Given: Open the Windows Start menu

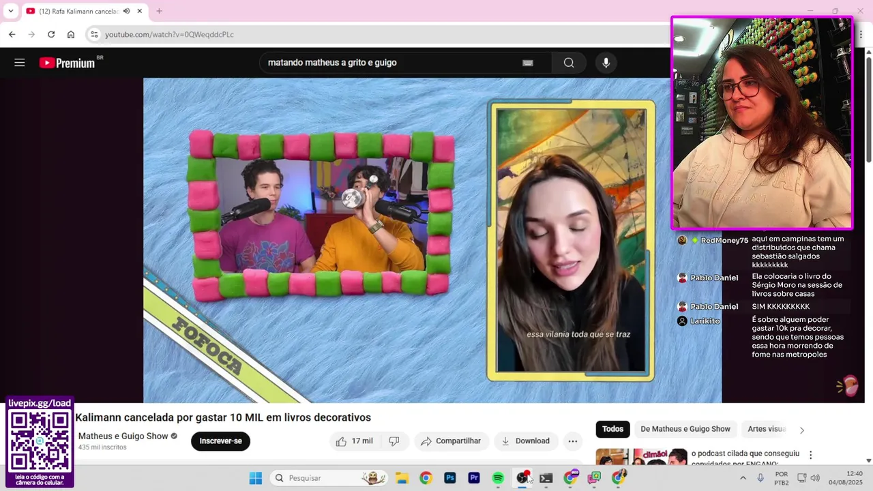Looking at the screenshot, I should 256,478.
